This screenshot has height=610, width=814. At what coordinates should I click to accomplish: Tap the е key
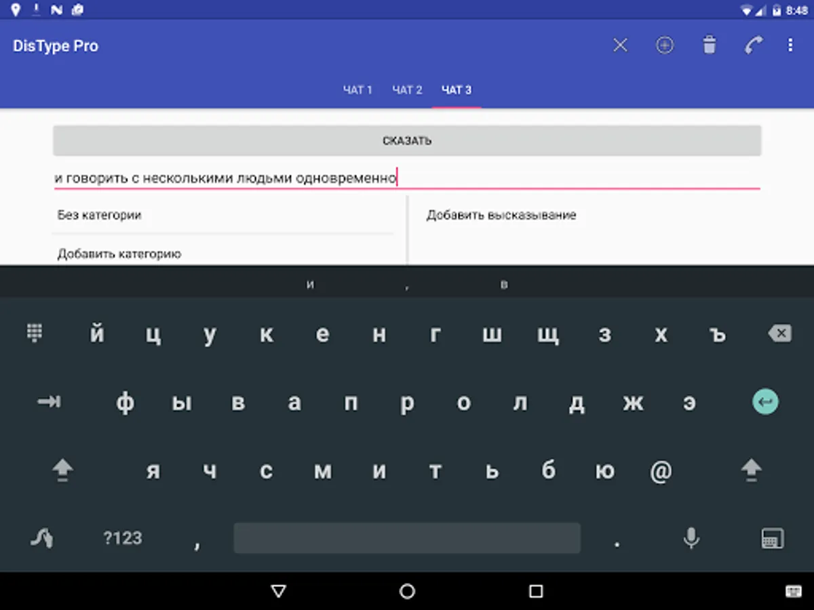pos(323,334)
